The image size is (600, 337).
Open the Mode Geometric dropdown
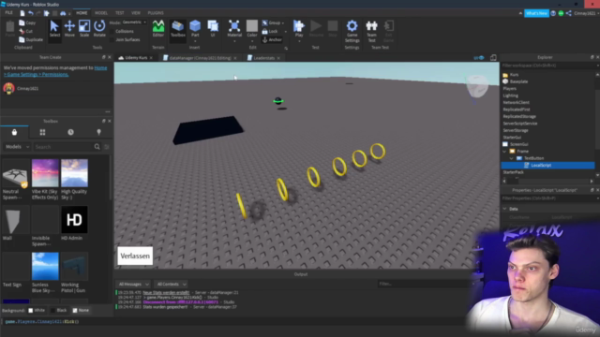134,22
